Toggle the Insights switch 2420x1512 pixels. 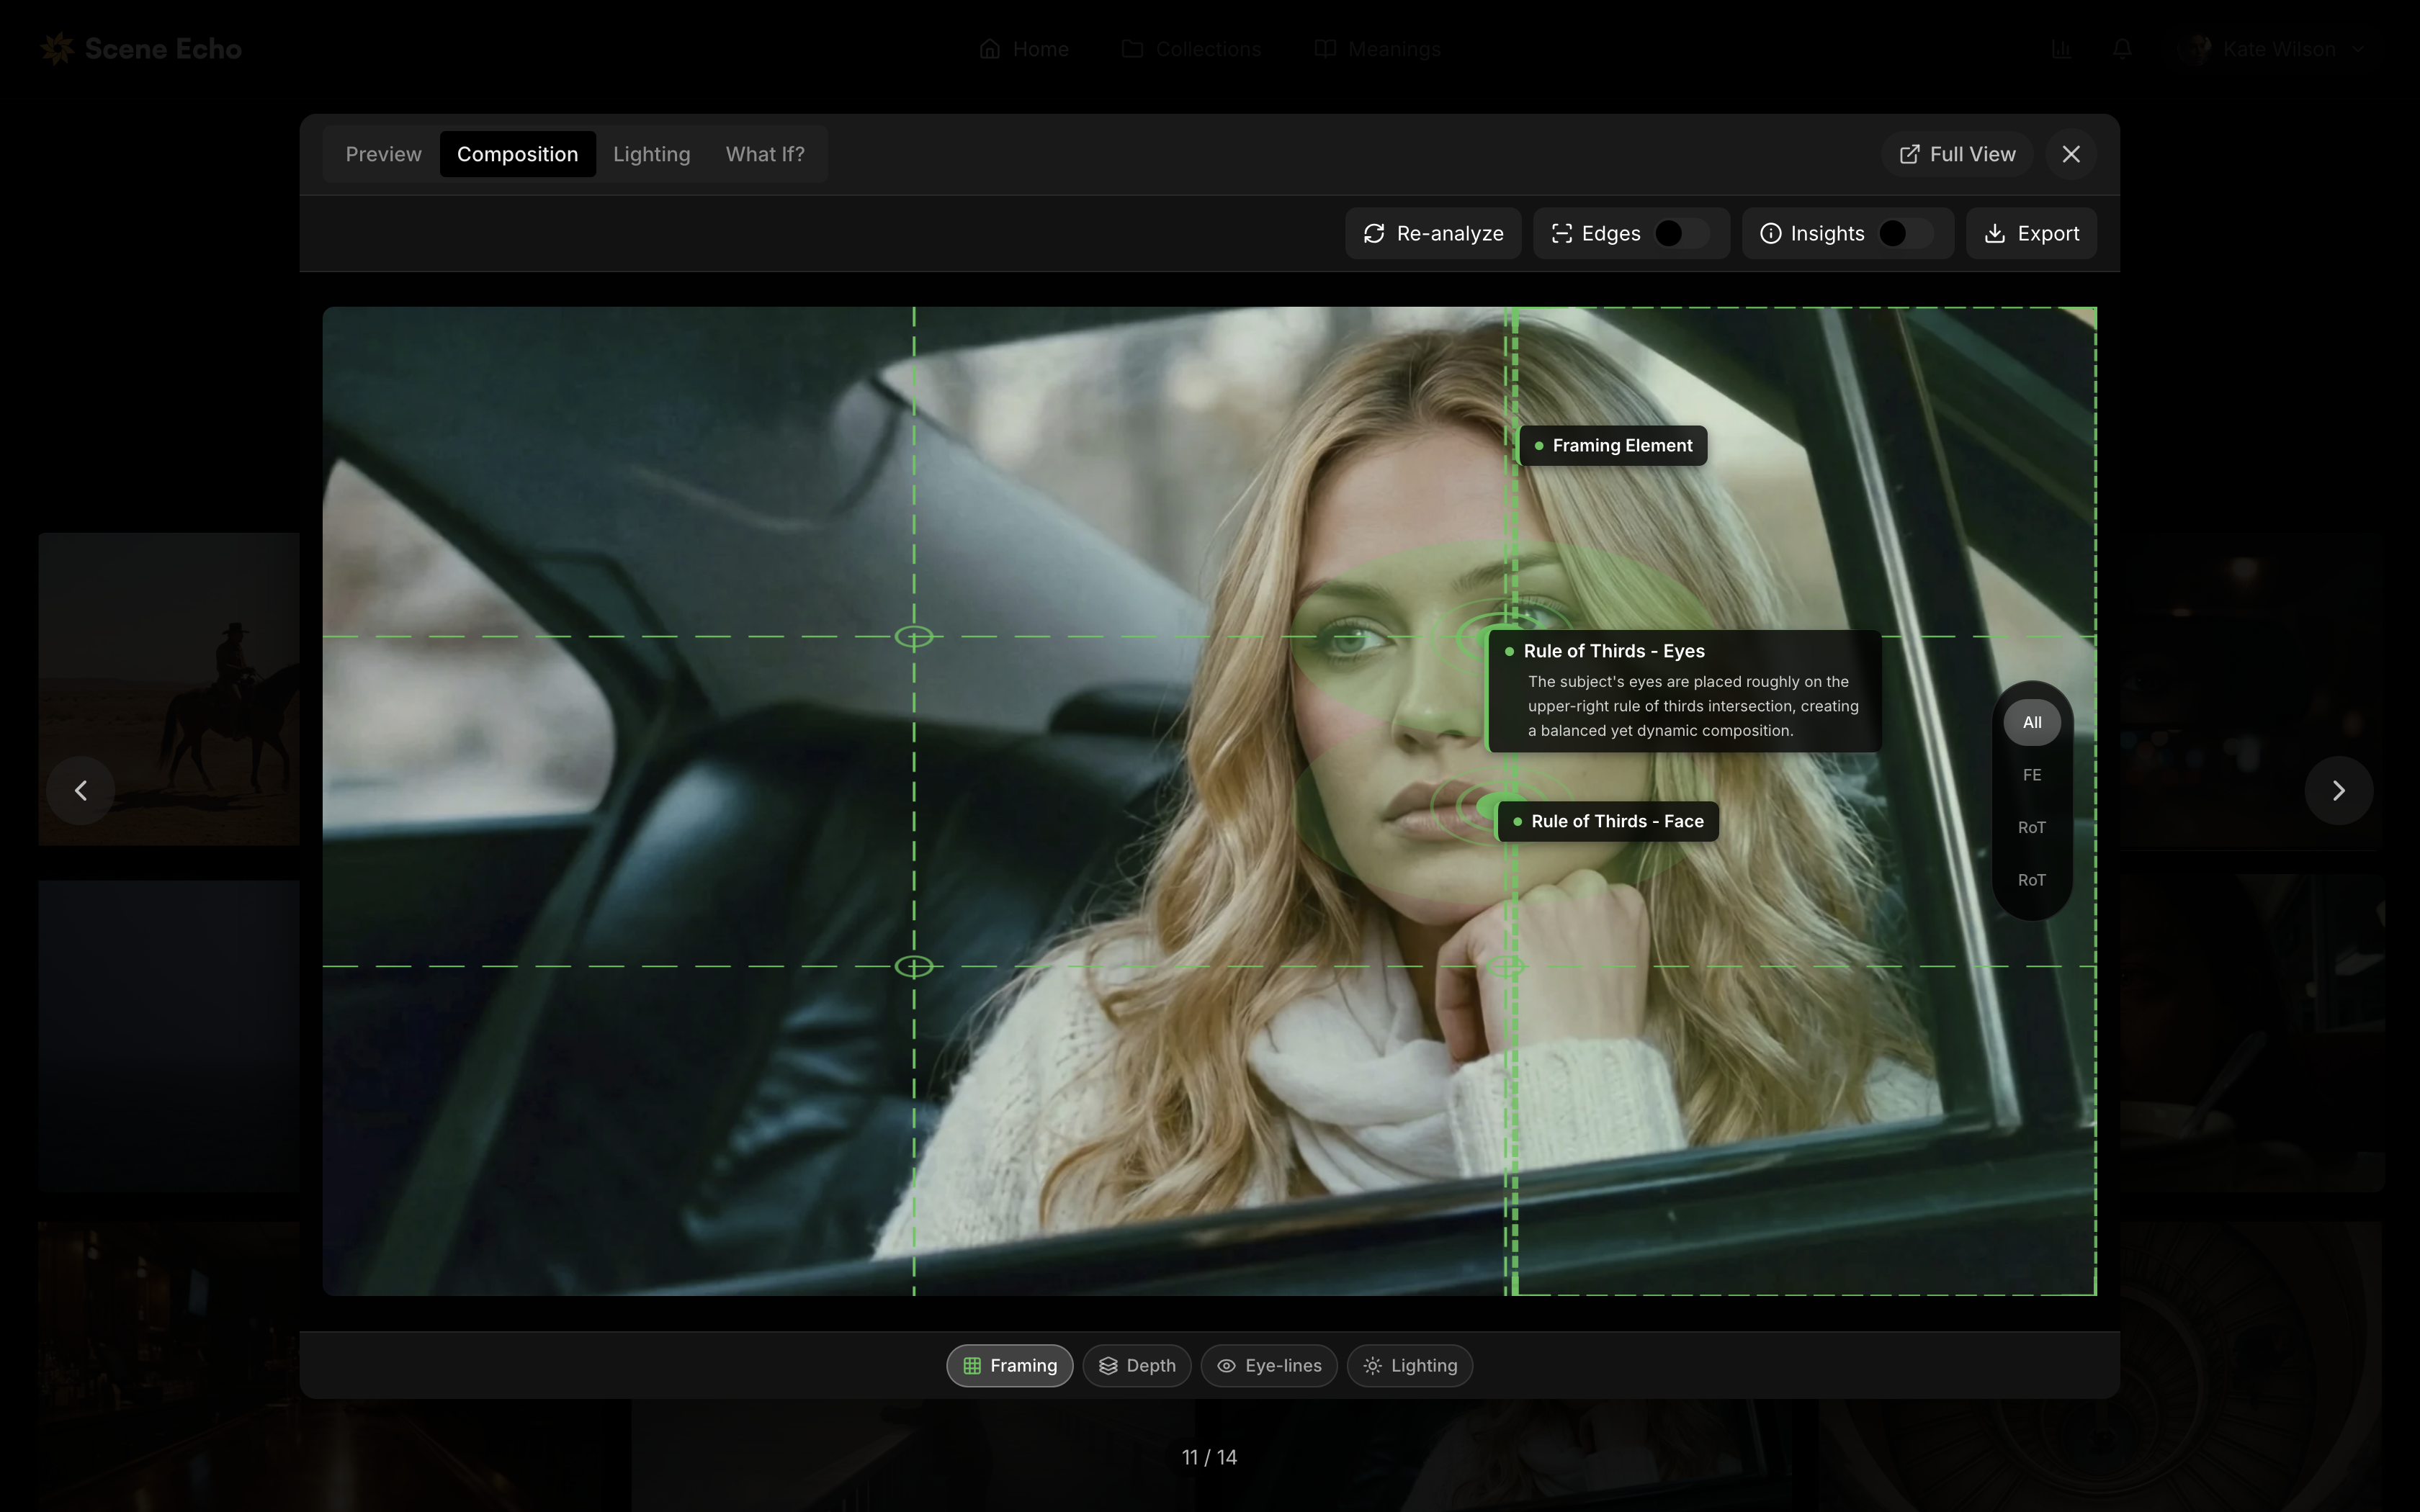(1905, 233)
